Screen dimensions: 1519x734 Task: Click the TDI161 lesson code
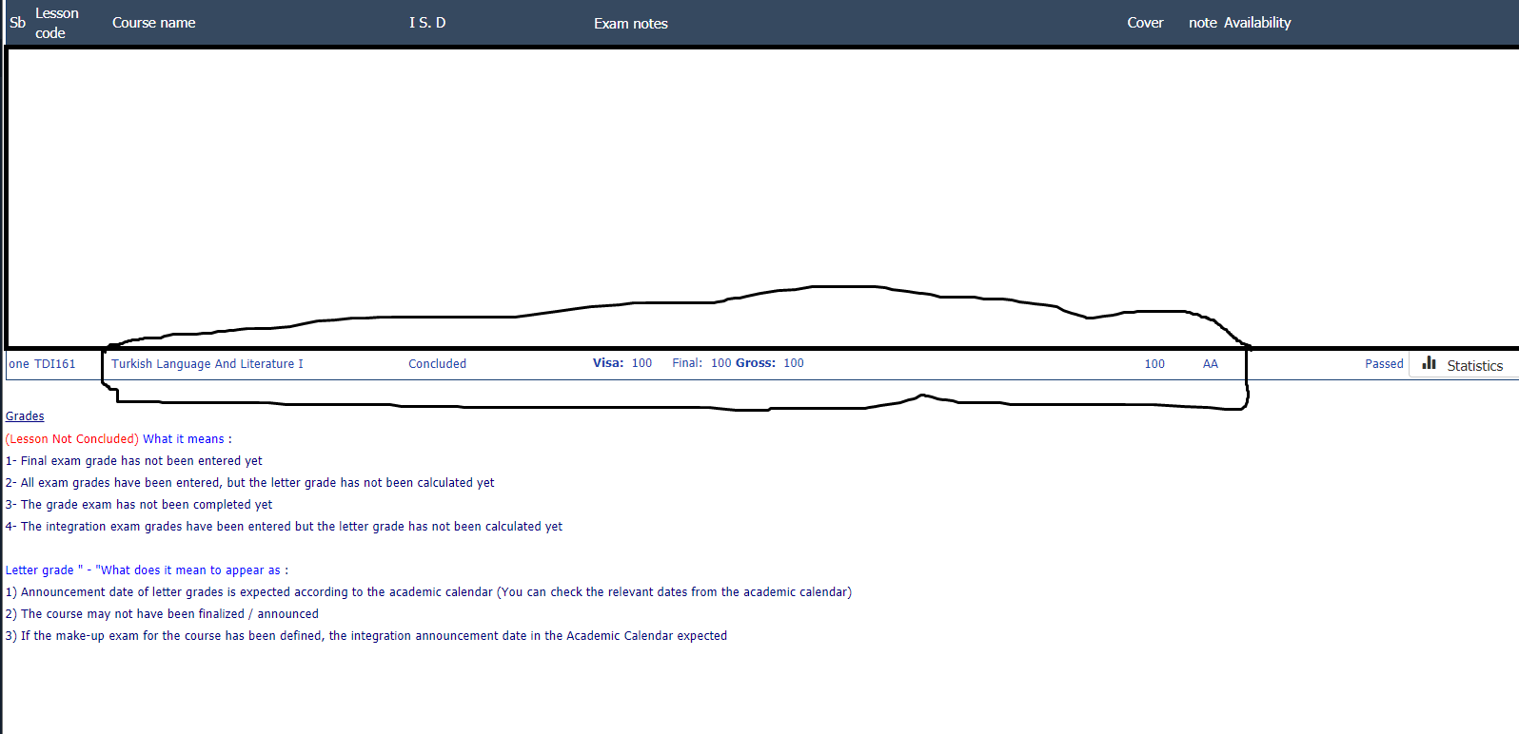click(x=54, y=364)
